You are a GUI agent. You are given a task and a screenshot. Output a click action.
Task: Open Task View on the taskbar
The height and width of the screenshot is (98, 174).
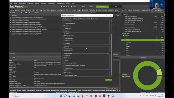pyautogui.click(x=70, y=96)
